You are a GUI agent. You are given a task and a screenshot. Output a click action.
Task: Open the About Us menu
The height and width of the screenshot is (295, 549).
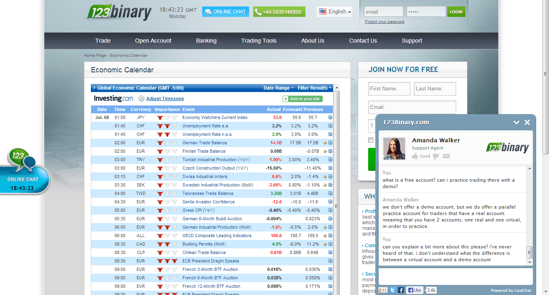(313, 41)
